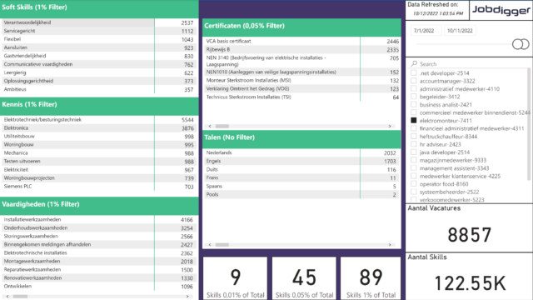The image size is (533, 300).
Task: Click left scroll arrow under Vaardigheden table
Action: [x=7, y=297]
